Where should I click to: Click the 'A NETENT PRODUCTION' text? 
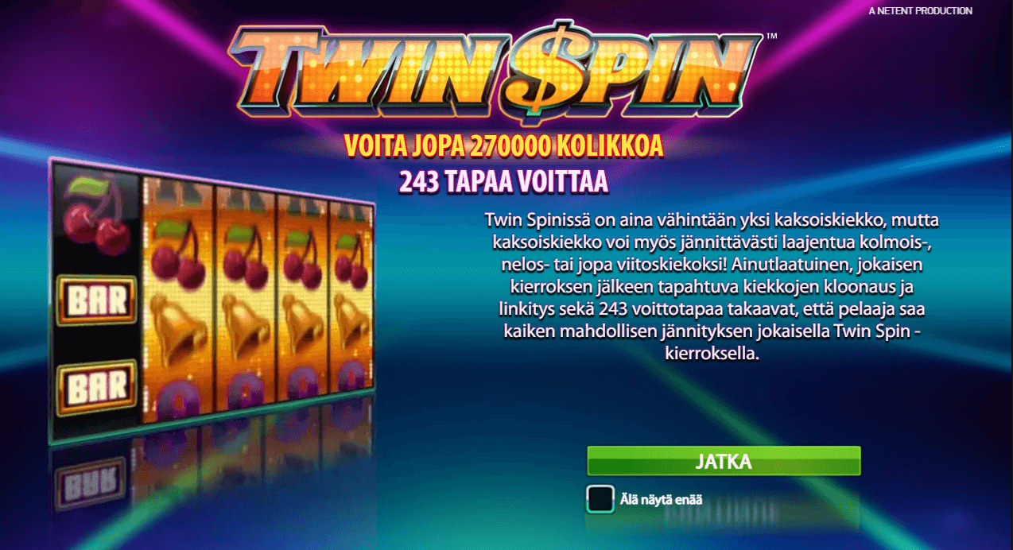point(921,11)
